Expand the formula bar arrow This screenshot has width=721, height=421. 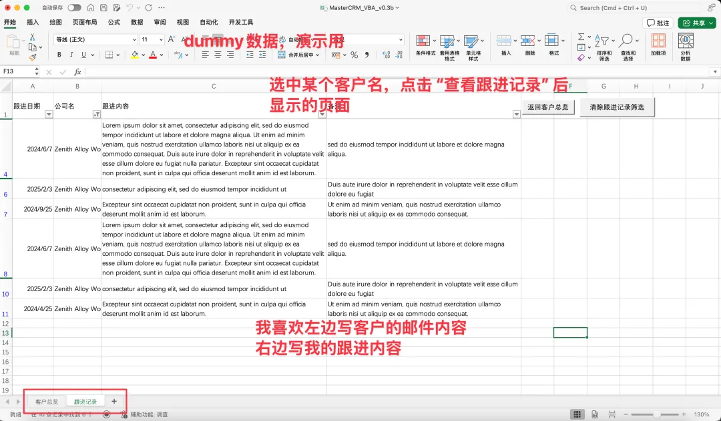[x=715, y=71]
